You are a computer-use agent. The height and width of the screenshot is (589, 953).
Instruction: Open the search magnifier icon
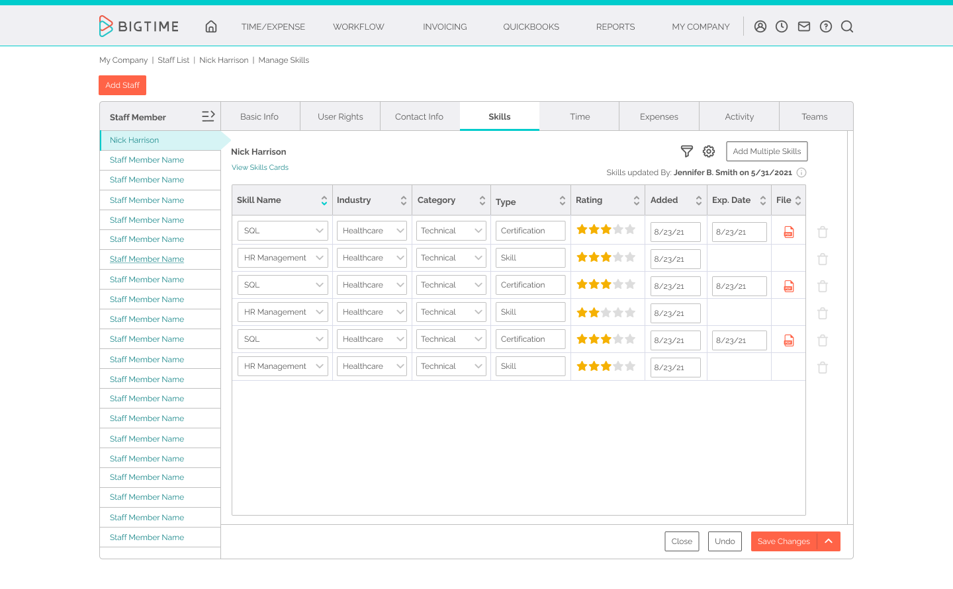[x=847, y=26]
